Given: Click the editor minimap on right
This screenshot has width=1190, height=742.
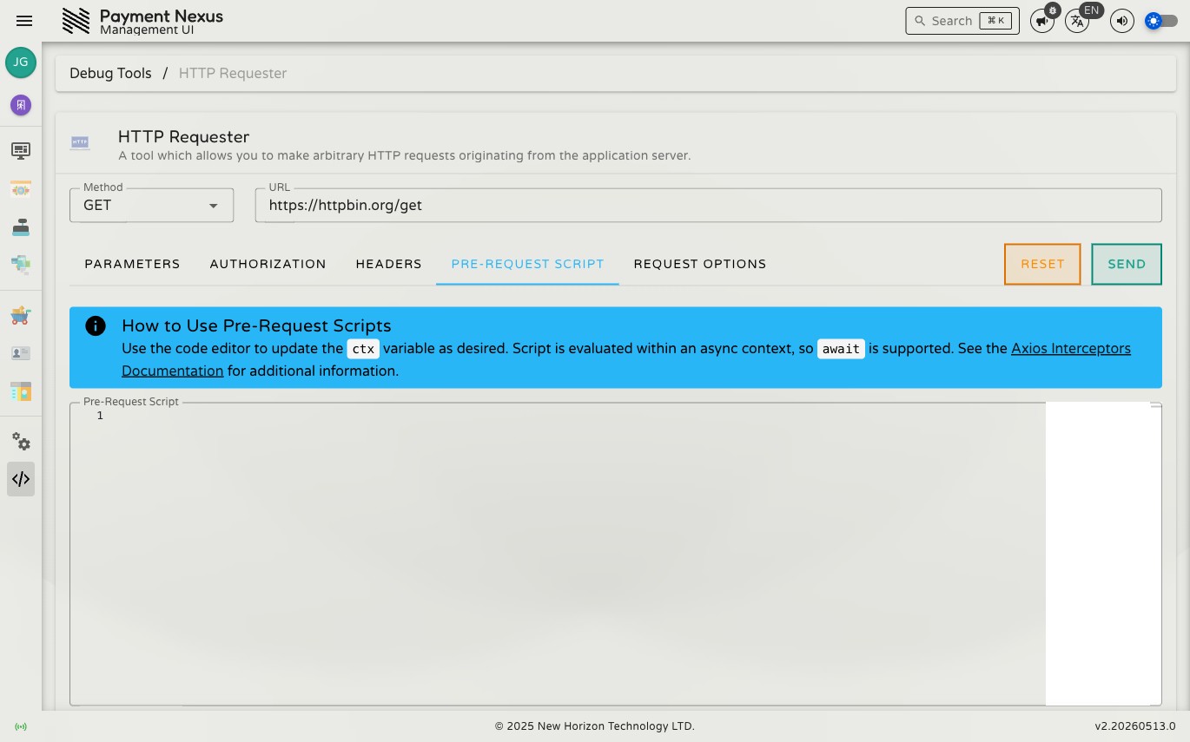Looking at the screenshot, I should click(x=1103, y=554).
